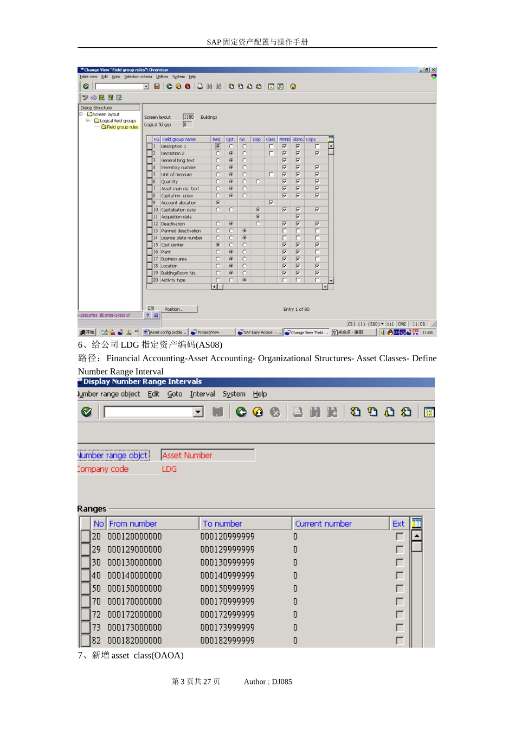Click green Back icon in Change View window
Viewport: 515px width, 729px height.
[169, 86]
